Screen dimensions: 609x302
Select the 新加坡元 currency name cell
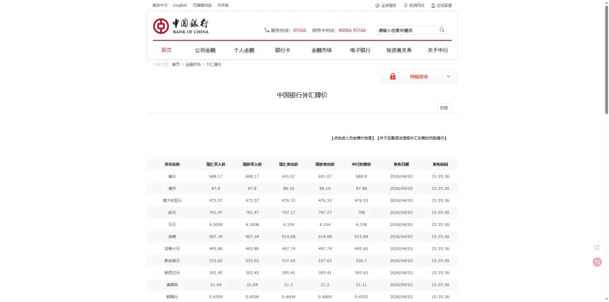172,261
